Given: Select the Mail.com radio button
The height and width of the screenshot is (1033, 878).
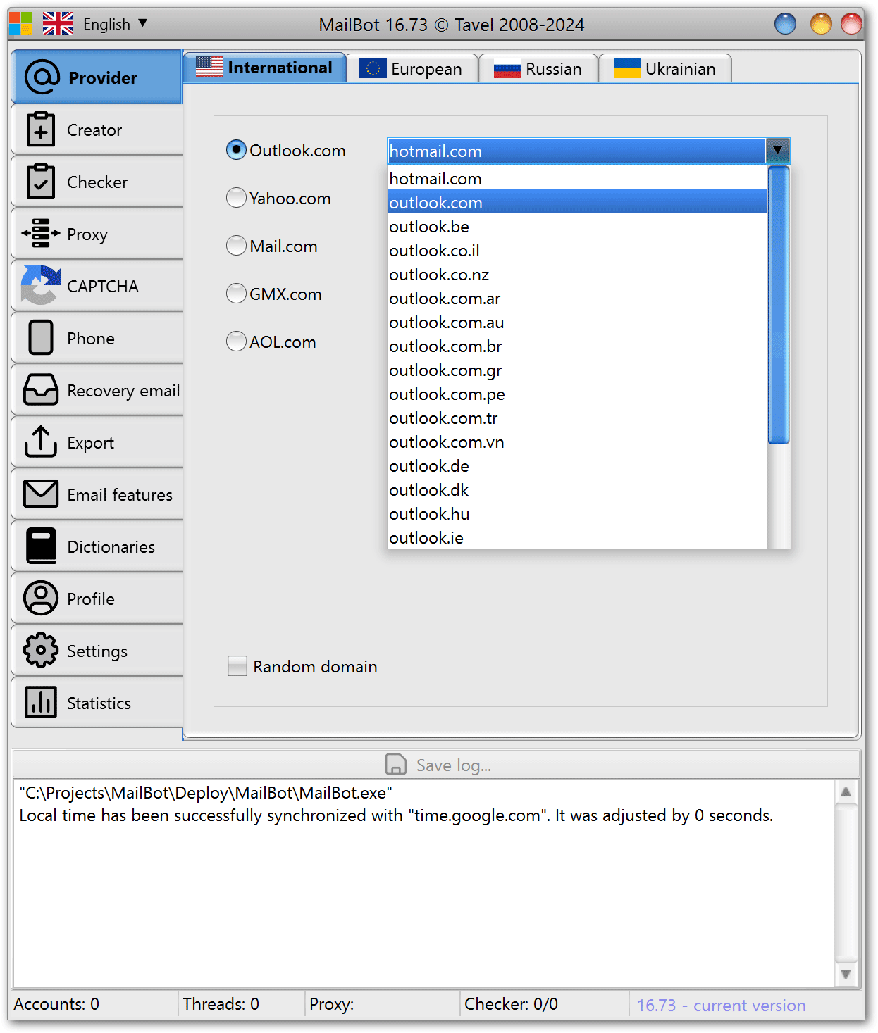Looking at the screenshot, I should click(x=236, y=246).
